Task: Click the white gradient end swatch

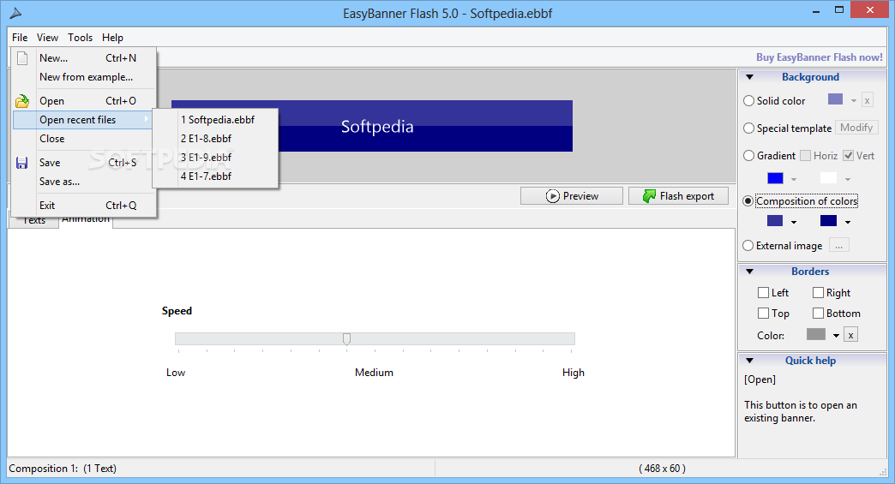Action: pos(828,178)
